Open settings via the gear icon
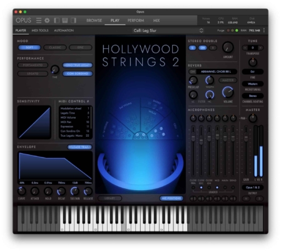Viewport: 281px width, 251px height. (47, 20)
